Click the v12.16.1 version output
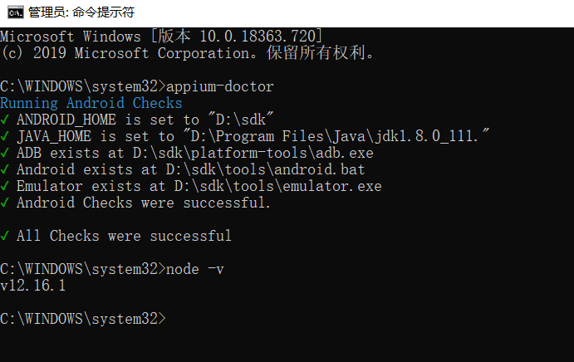Screen dimensions: 574x362 click(33, 286)
